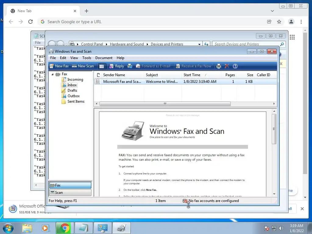Collapse the Fax tree node

[x=52, y=74]
